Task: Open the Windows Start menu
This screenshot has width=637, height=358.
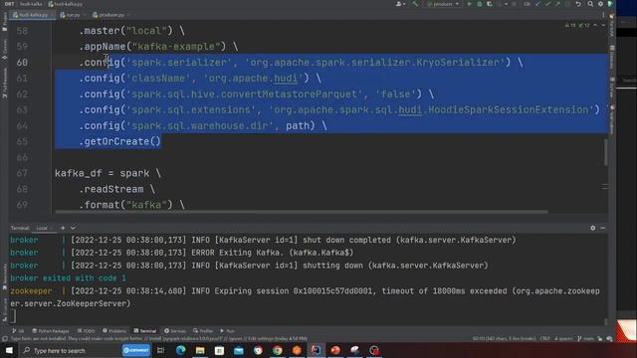Action: pyautogui.click(x=9, y=350)
